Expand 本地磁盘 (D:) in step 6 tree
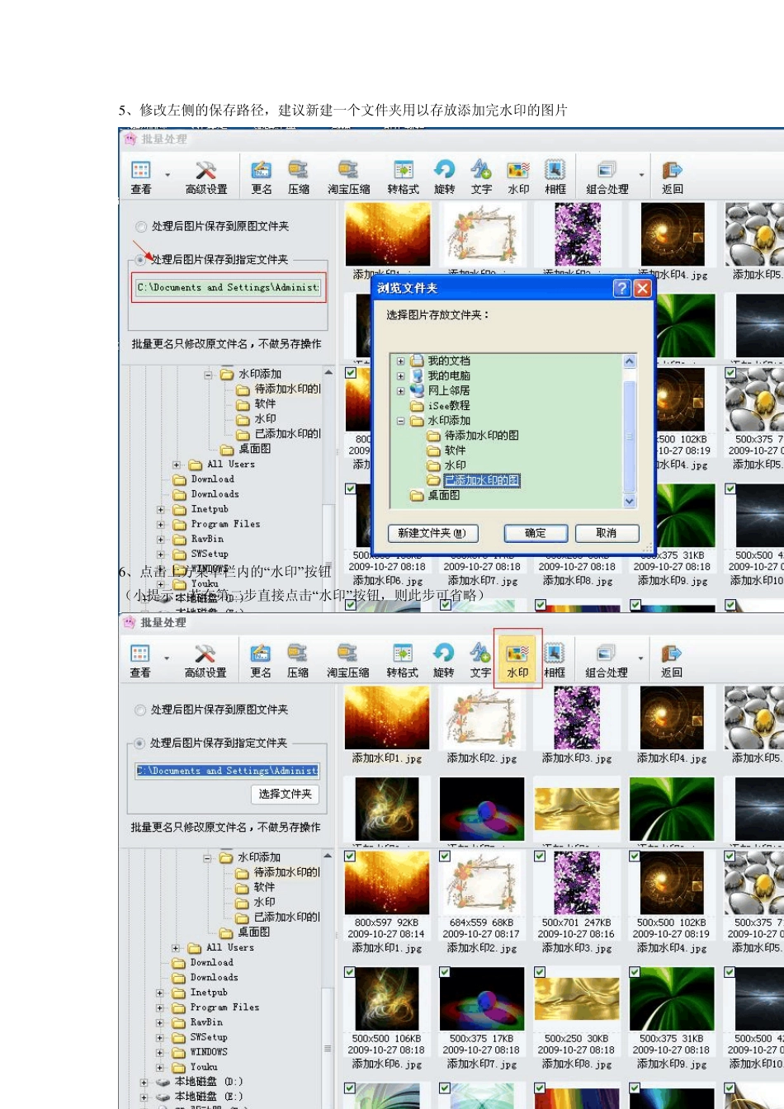784x1109 pixels. pyautogui.click(x=144, y=1082)
